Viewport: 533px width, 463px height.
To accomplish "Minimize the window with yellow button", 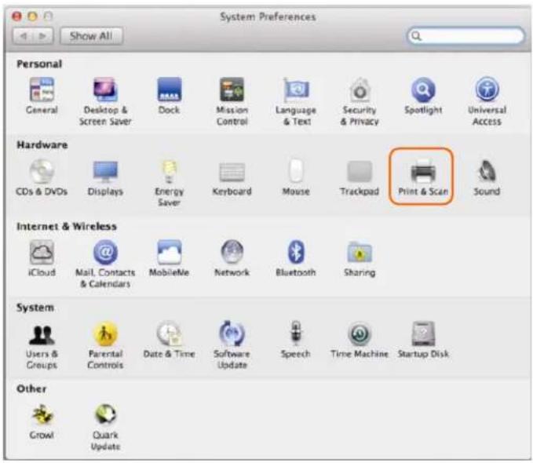I will point(33,16).
